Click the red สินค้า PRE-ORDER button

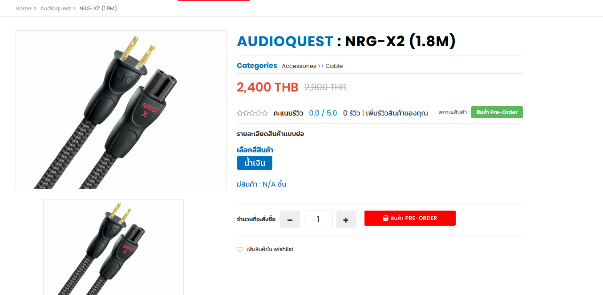410,218
